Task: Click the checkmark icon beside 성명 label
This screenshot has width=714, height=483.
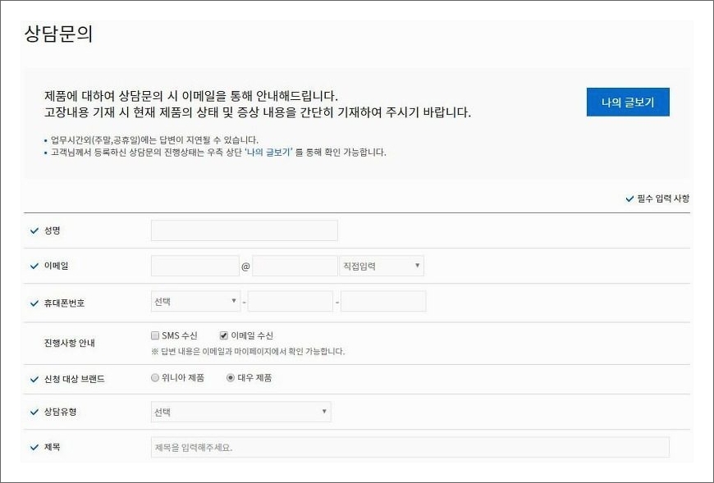Action: (34, 230)
